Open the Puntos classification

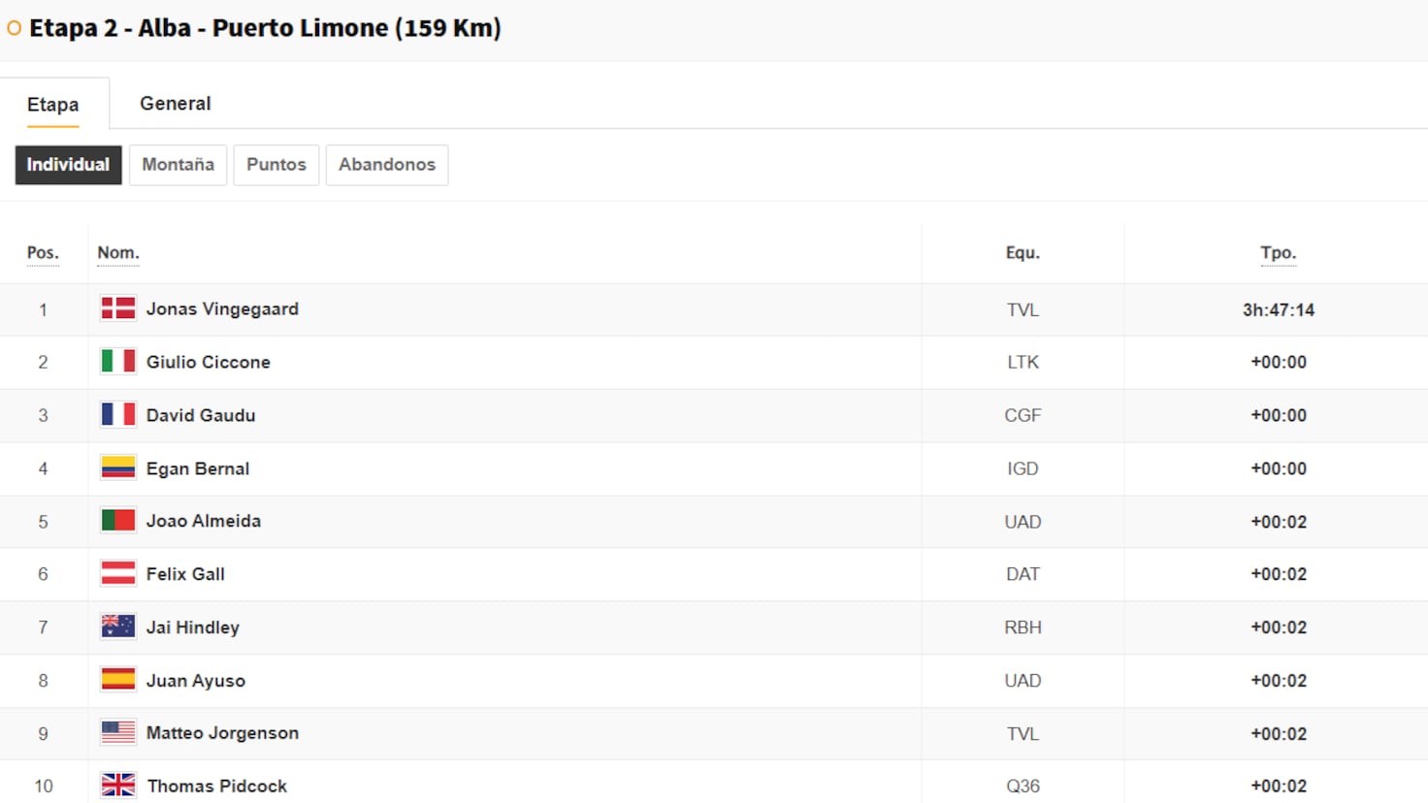(276, 165)
